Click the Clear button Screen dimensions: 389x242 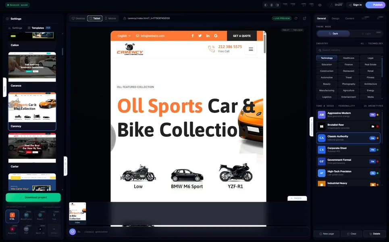(352, 234)
